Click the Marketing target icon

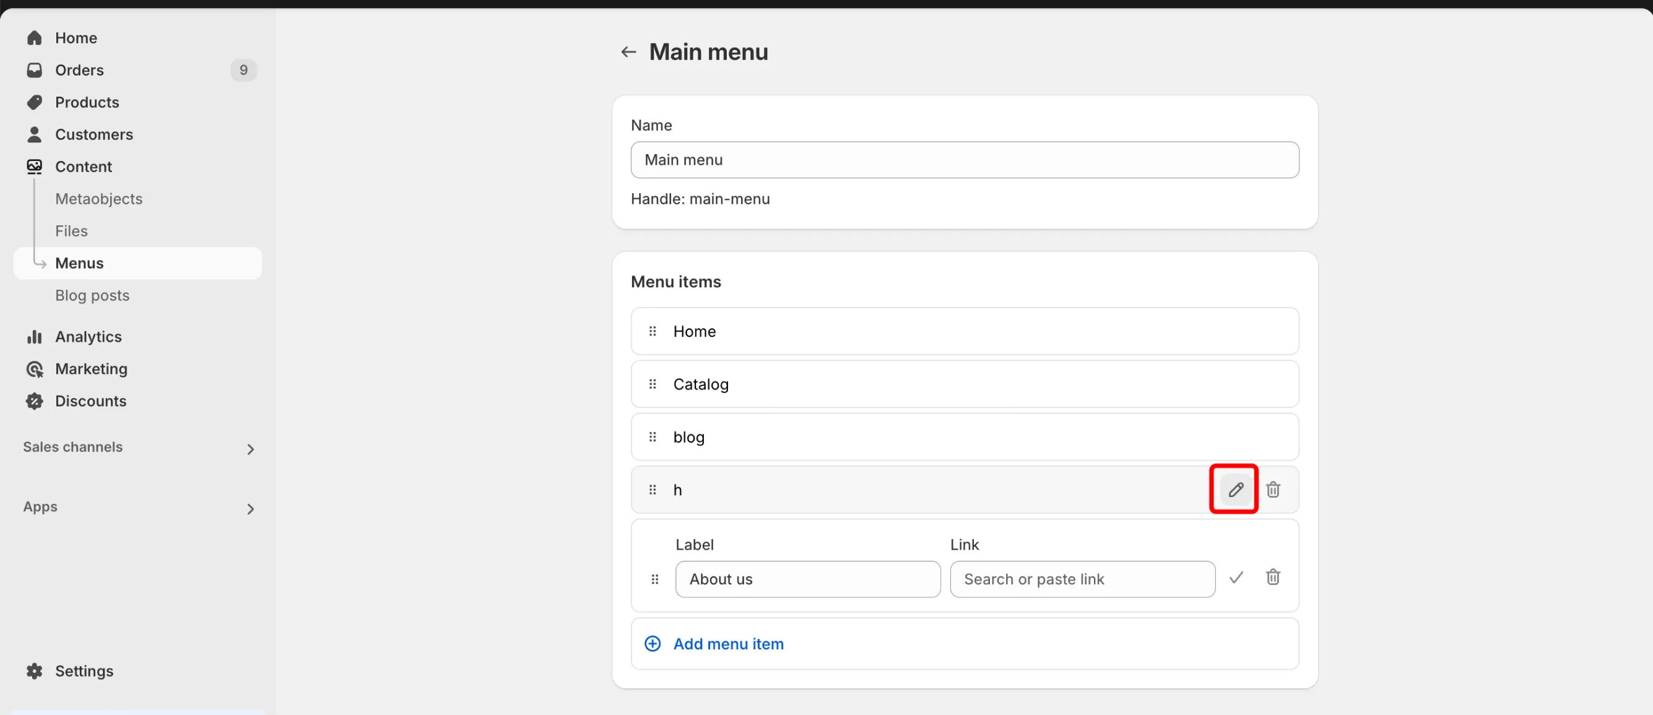click(x=35, y=368)
